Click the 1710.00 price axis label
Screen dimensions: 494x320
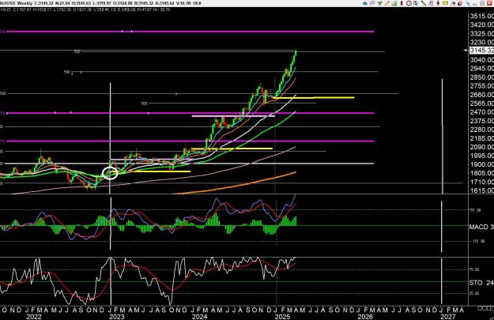click(482, 182)
